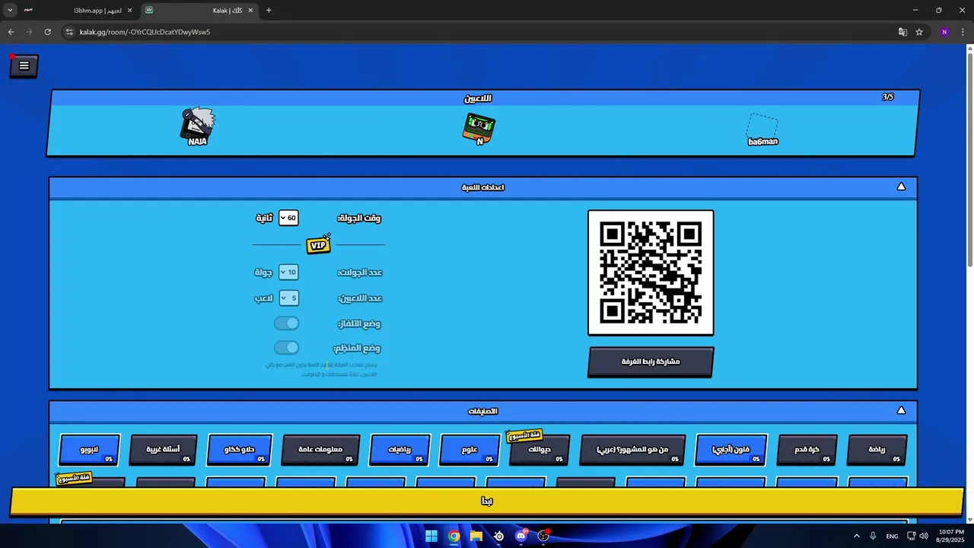Select the Kalak tab

(x=199, y=11)
